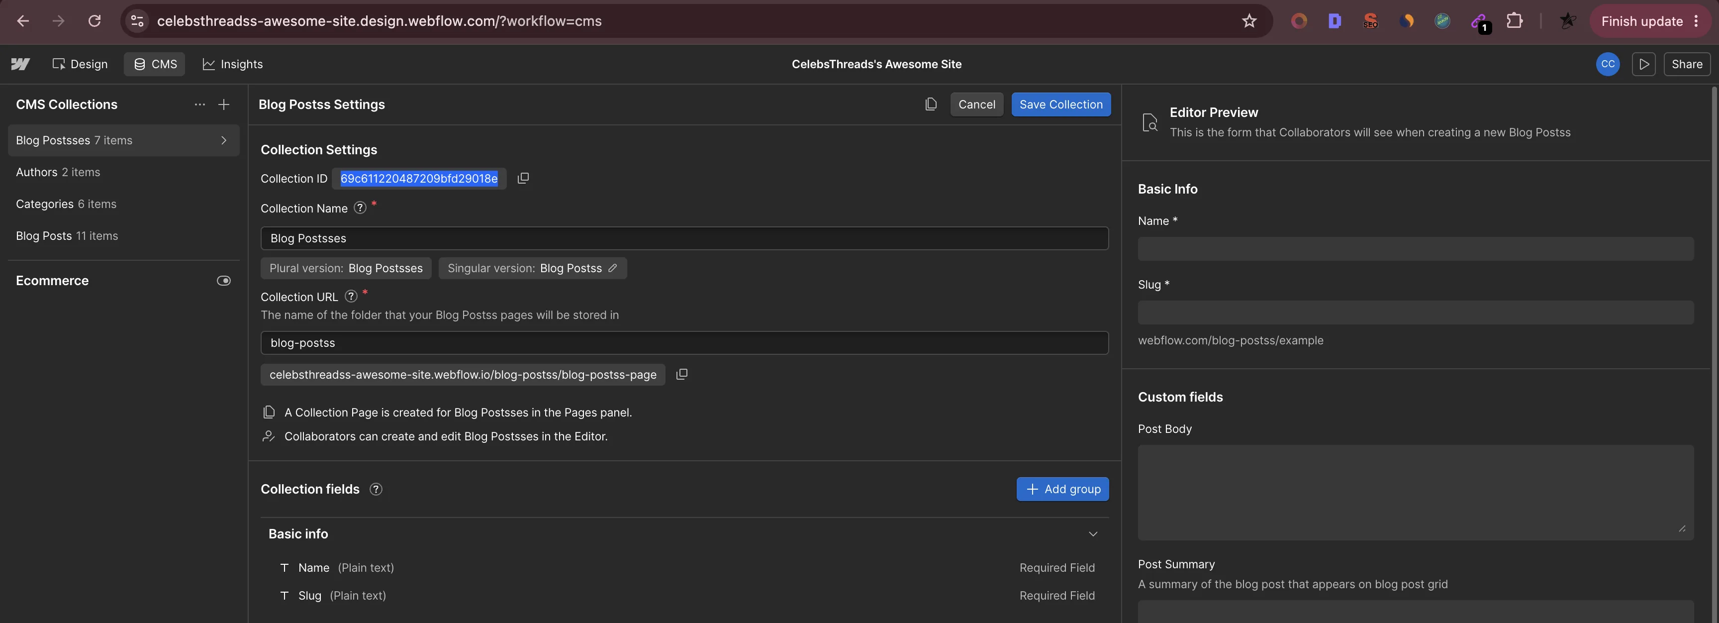Select the Categories collection
The height and width of the screenshot is (623, 1719).
click(x=123, y=204)
